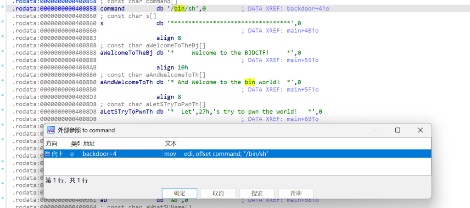The image size is (470, 208).
Task: Click the row icon beside 向上 entry
Action: 48,154
